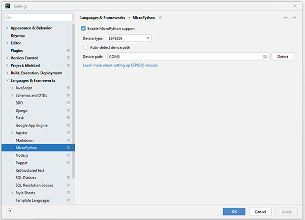The image size is (305, 220).
Task: Click the project-scope icon beside Style Sheets
Action: (68, 193)
